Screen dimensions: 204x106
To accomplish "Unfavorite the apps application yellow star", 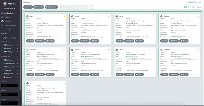I will (x=64, y=16).
